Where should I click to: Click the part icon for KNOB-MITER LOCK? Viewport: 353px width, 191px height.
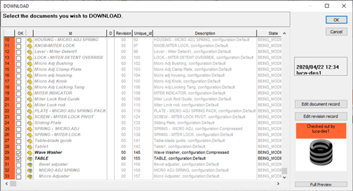click(29, 46)
